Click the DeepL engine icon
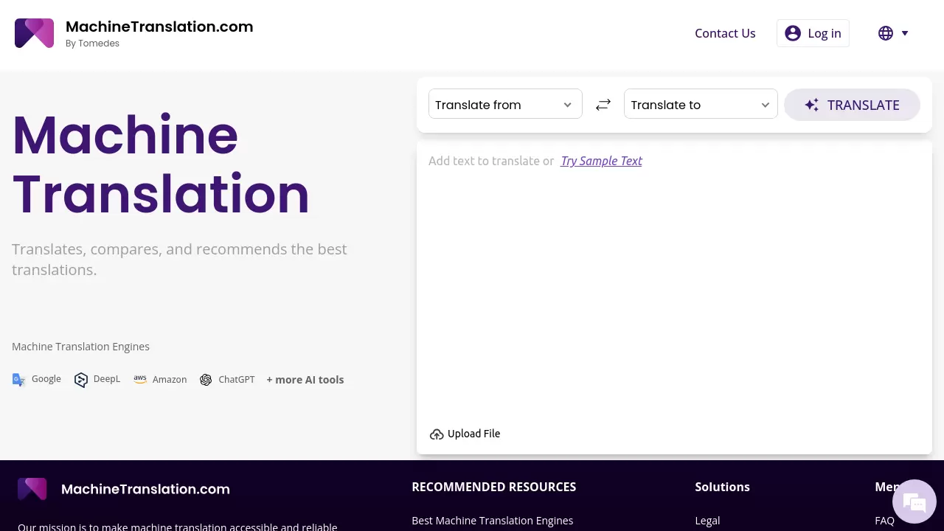The width and height of the screenshot is (944, 531). (x=81, y=380)
